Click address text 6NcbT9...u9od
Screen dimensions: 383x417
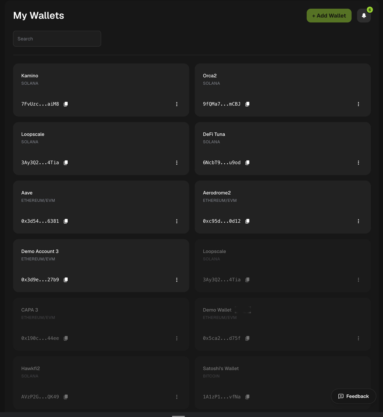click(x=222, y=163)
